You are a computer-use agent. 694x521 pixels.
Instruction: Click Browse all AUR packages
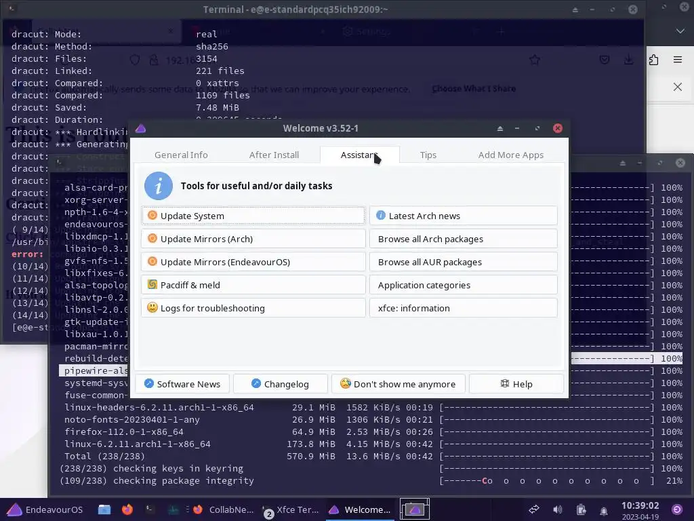(464, 262)
